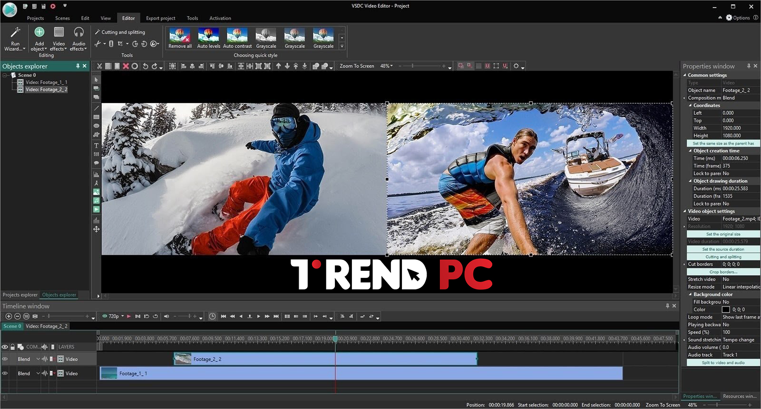
Task: Click the preview gear settings icon
Action: (516, 66)
